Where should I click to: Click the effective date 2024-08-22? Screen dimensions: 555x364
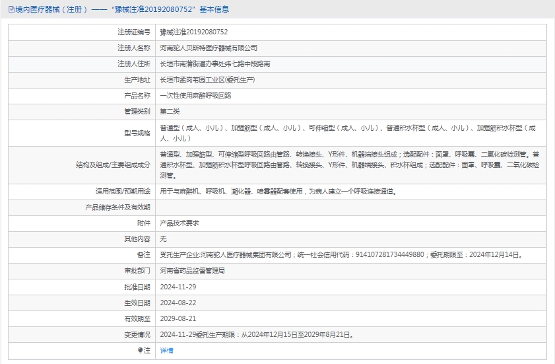[178, 303]
